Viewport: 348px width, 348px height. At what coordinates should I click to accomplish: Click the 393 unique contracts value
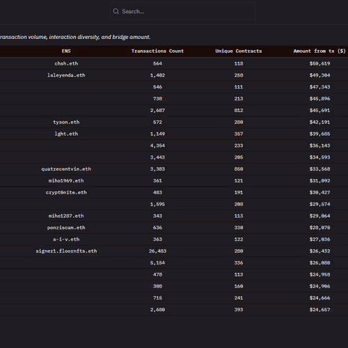[239, 310]
